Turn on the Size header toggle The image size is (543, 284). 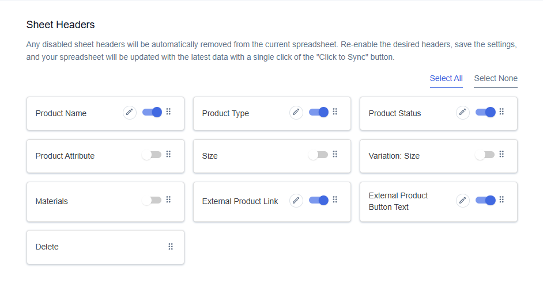[x=318, y=155]
